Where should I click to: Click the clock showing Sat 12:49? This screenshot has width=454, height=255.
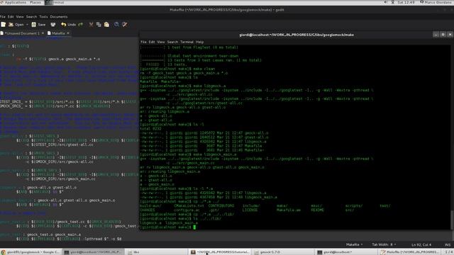pyautogui.click(x=406, y=2)
